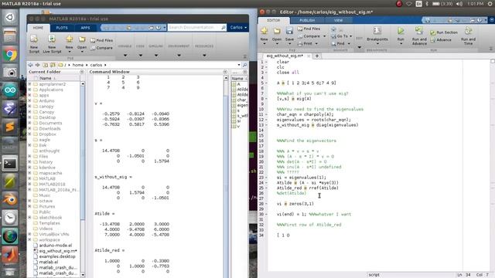Select the Pictures folder
This screenshot has width=495, height=278.
pyautogui.click(x=46, y=206)
